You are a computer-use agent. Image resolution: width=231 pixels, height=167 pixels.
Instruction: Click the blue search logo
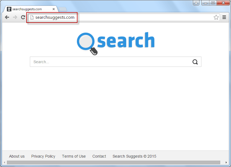click(x=116, y=43)
